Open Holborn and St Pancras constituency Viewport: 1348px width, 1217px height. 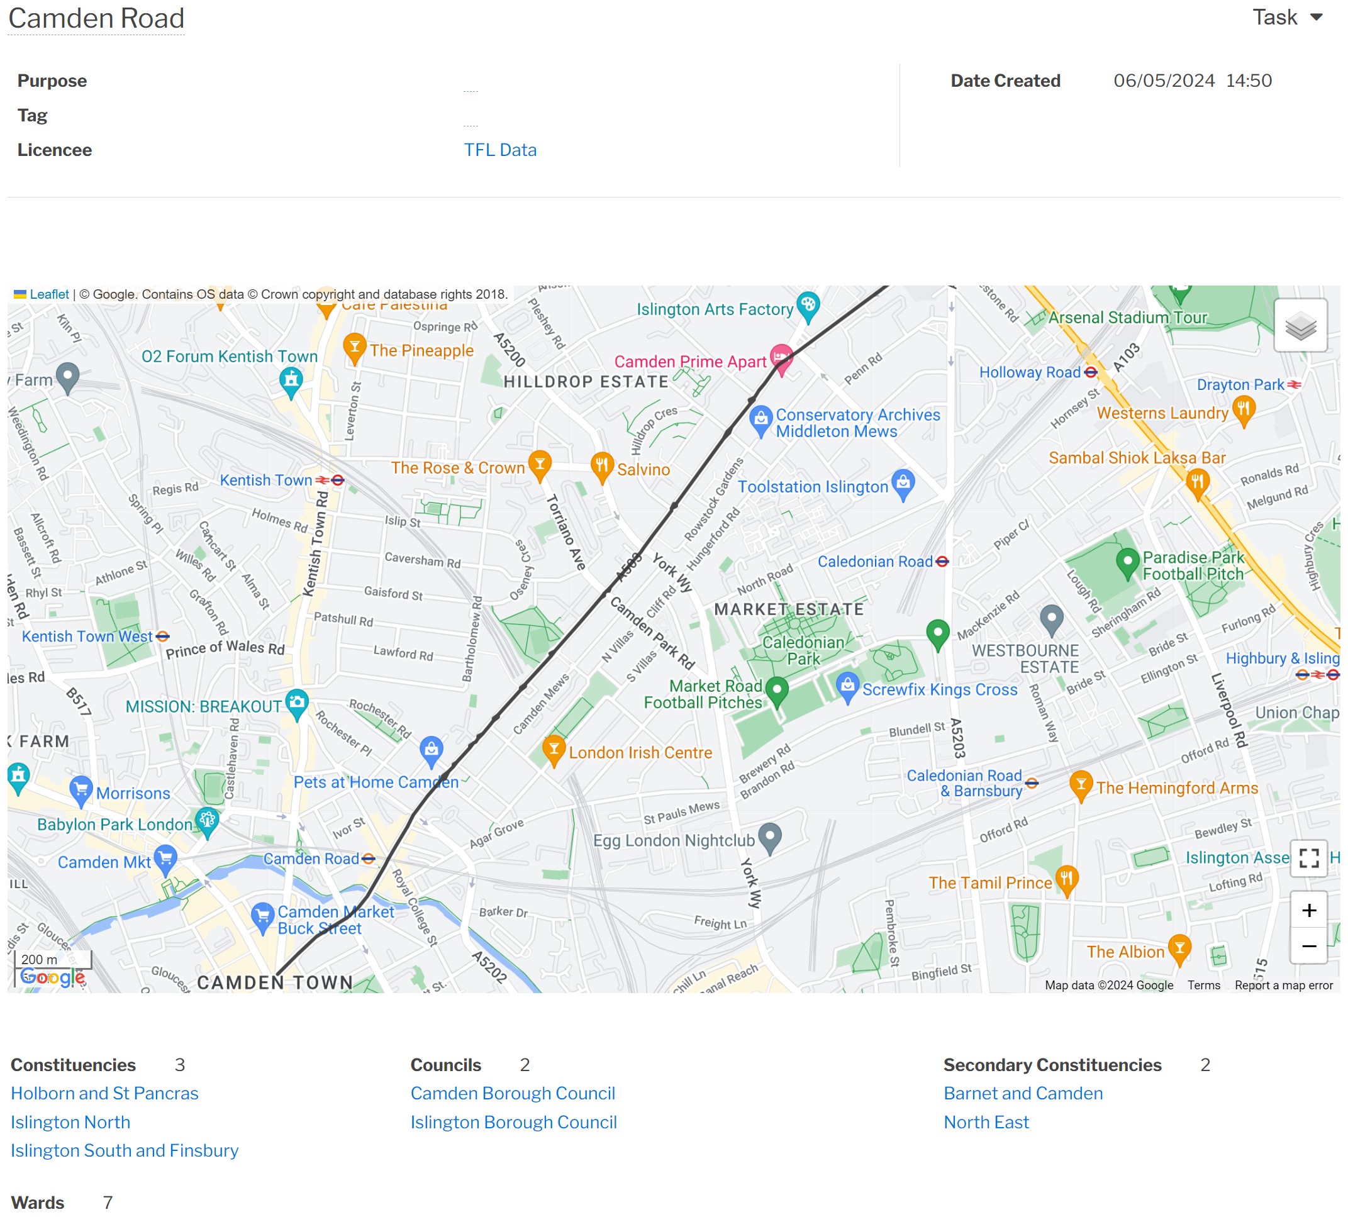coord(105,1093)
